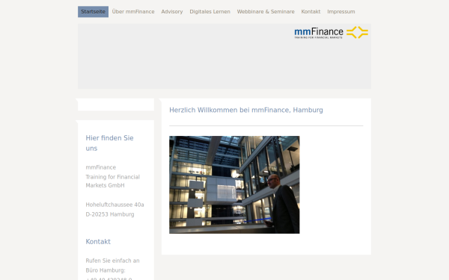Select the D-20253 Hamburg text
The width and height of the screenshot is (449, 280).
tap(110, 214)
